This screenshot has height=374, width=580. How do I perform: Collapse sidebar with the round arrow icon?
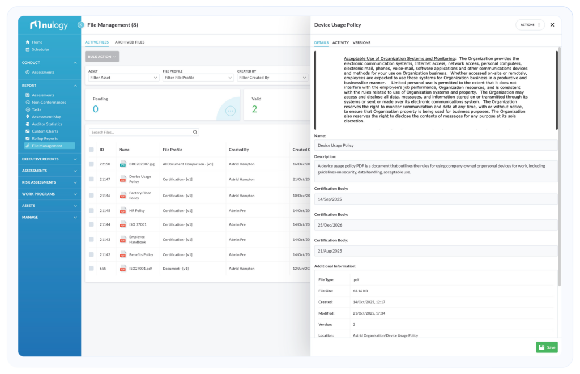(80, 25)
